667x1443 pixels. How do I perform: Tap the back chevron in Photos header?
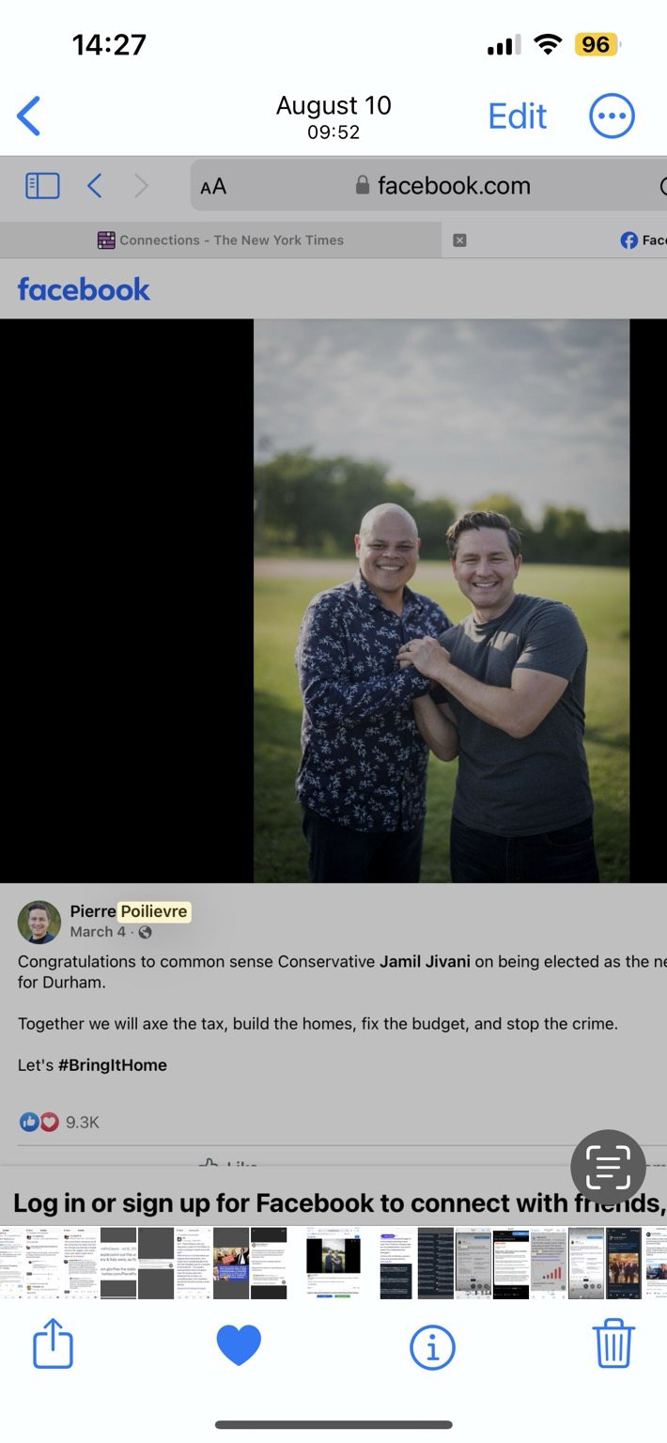tap(29, 116)
